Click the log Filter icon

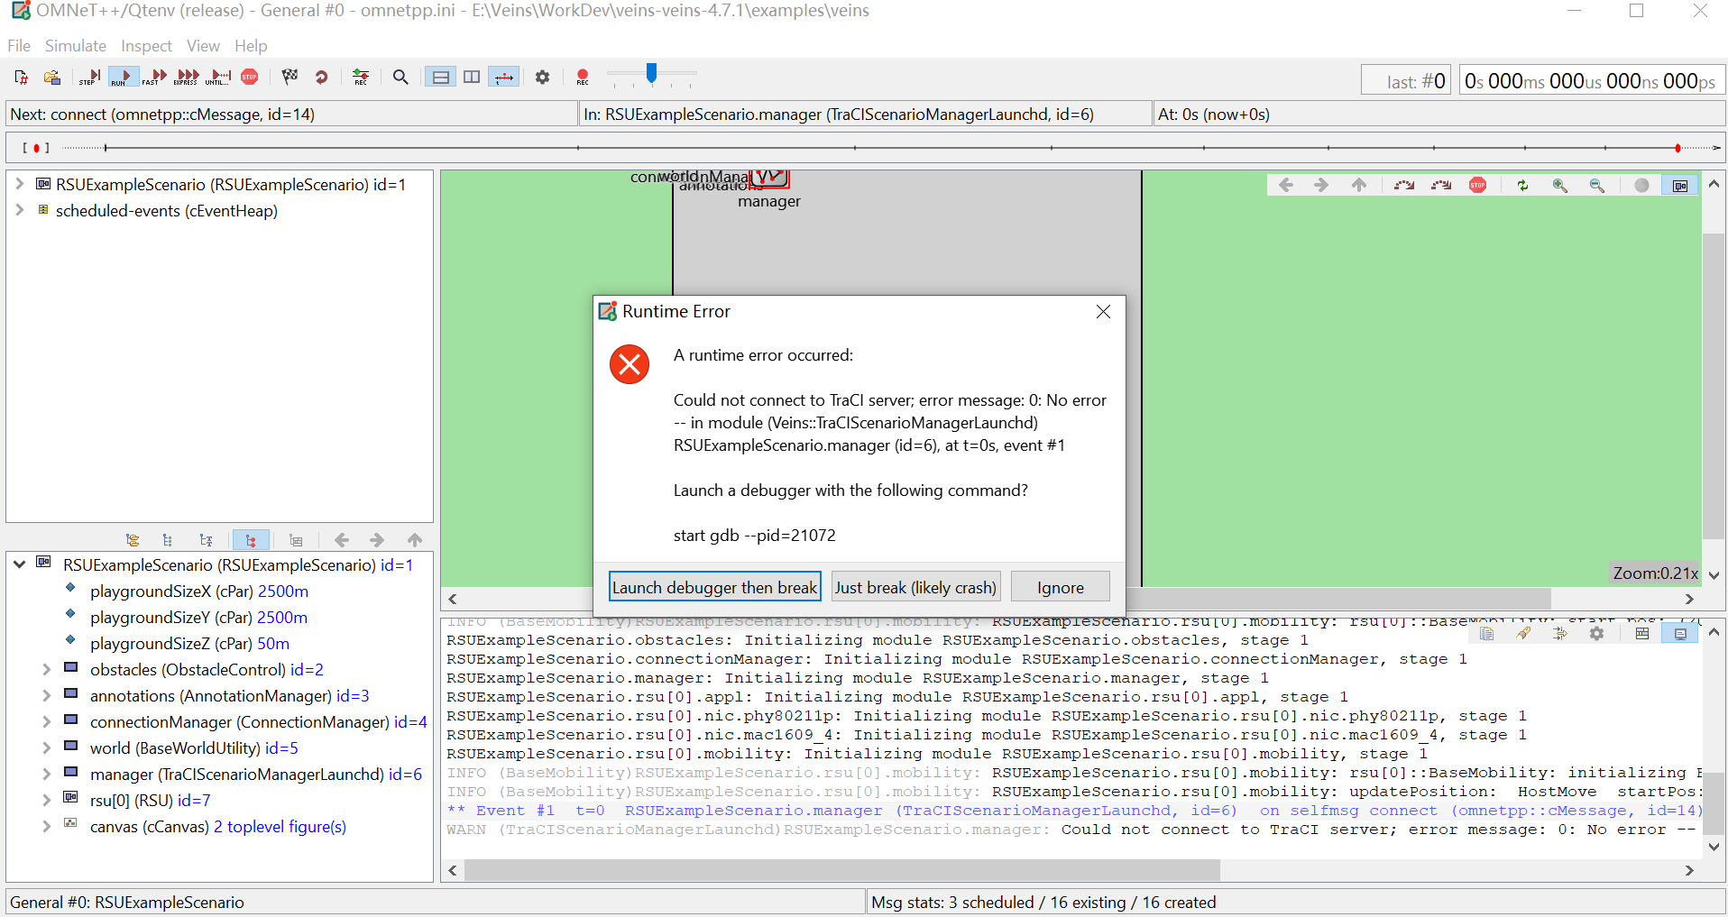pos(1559,633)
